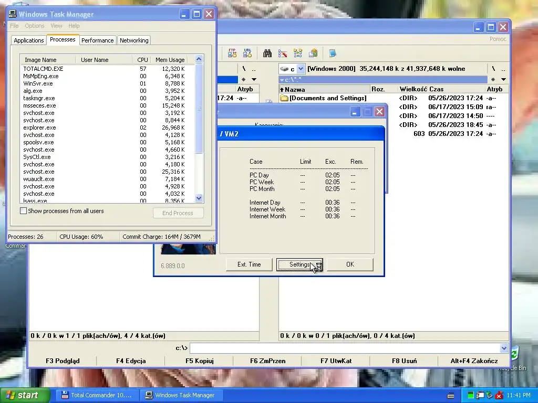Open left panel favorites asterisk
Image resolution: width=538 pixels, height=403 pixels.
(x=243, y=80)
